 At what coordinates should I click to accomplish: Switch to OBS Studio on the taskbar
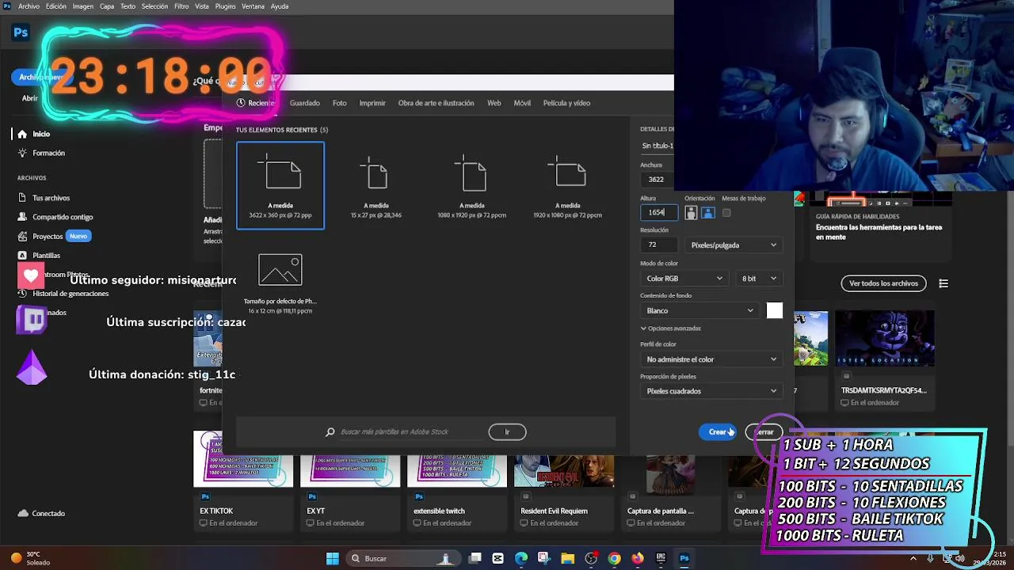pos(591,558)
